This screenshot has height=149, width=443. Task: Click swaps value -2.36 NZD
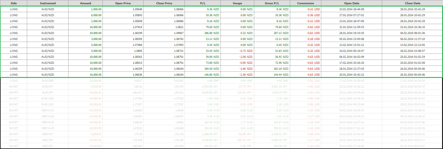pyautogui.click(x=237, y=75)
